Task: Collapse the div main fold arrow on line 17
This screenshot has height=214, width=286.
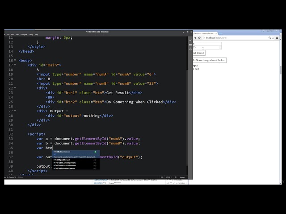Action: 15,65
